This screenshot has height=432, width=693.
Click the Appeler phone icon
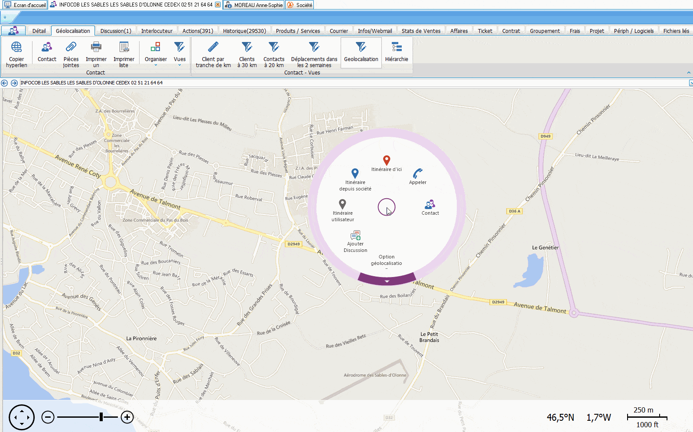(418, 174)
